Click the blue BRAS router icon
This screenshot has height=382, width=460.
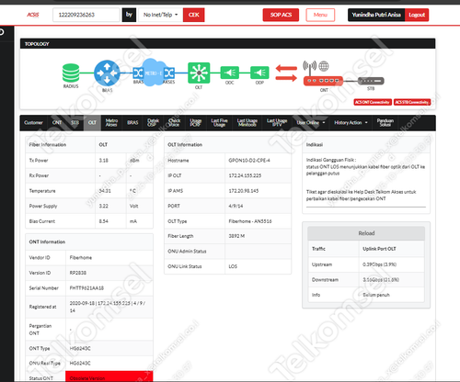click(x=107, y=73)
